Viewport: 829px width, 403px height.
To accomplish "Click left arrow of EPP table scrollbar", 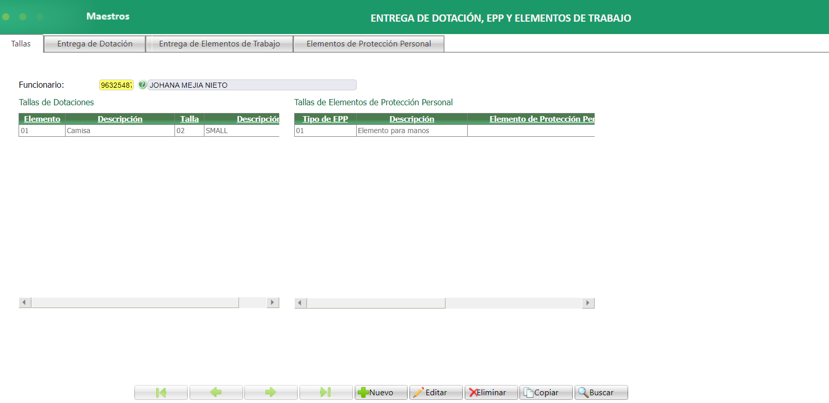I will 300,303.
